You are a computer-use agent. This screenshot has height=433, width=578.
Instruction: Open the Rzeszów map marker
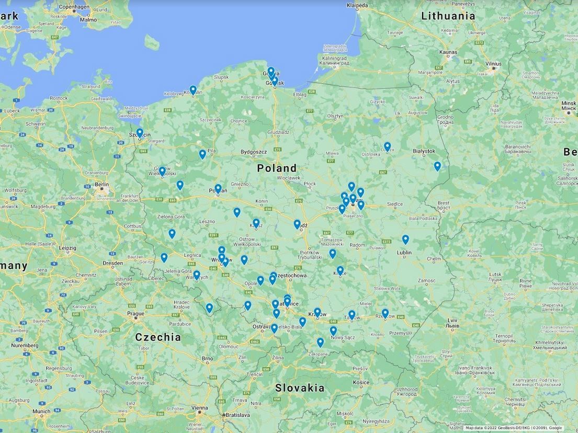(x=385, y=314)
